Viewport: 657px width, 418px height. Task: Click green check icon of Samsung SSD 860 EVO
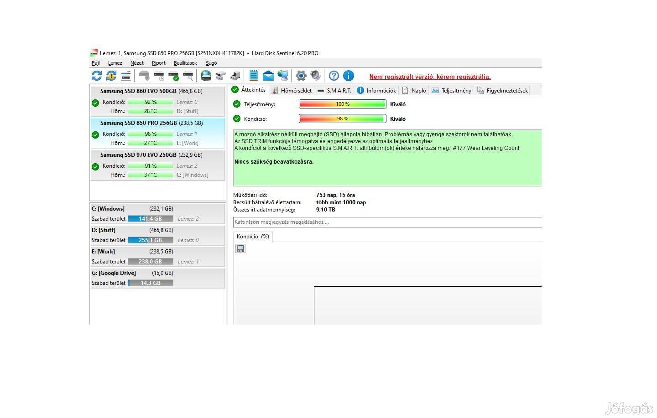(95, 103)
